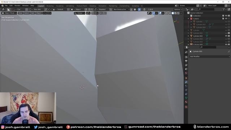The width and height of the screenshot is (231, 130).
Task: Click the properties editor search field
Action: pyautogui.click(x=208, y=47)
